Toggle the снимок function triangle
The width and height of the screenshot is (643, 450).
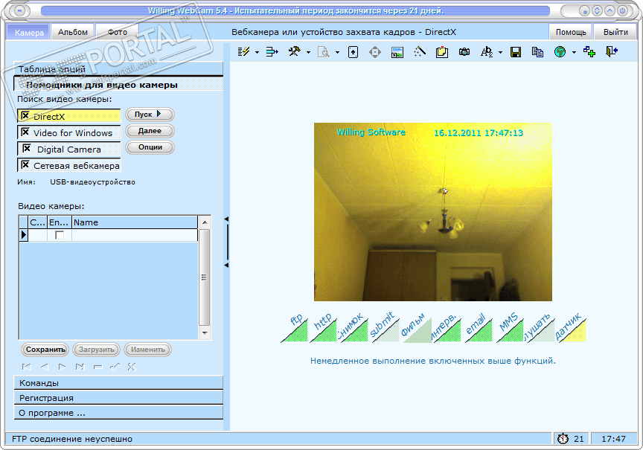click(x=356, y=331)
